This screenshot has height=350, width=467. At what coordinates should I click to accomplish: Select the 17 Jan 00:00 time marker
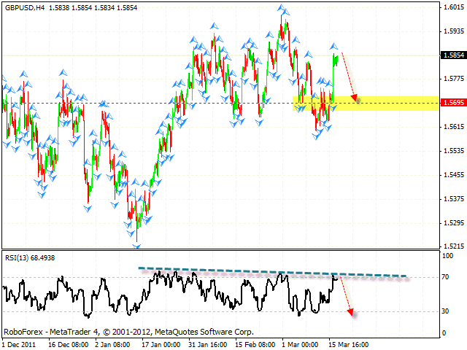[160, 343]
